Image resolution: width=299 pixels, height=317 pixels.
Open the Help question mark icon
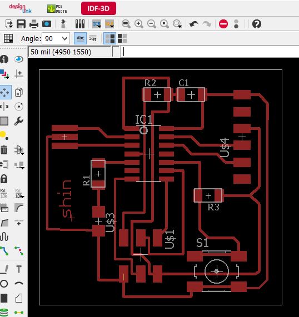[257, 24]
